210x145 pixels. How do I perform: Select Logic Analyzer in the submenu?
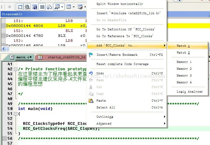[190, 92]
